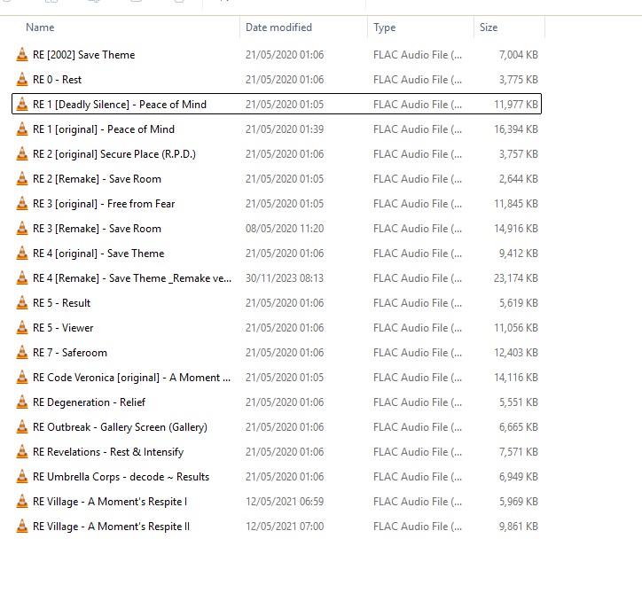
Task: Click VLC icon of RE 5 - Result
Action: [x=21, y=303]
